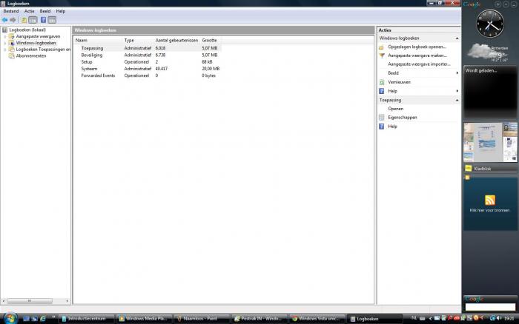
Task: Click the Kladblok notes gadget icon
Action: coord(468,169)
